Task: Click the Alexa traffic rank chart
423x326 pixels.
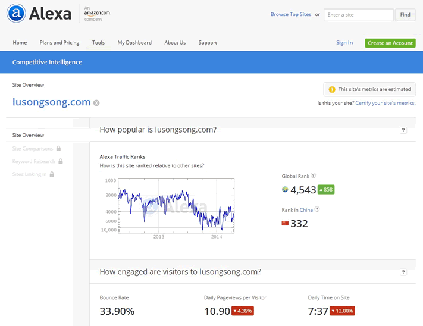Action: pos(176,206)
